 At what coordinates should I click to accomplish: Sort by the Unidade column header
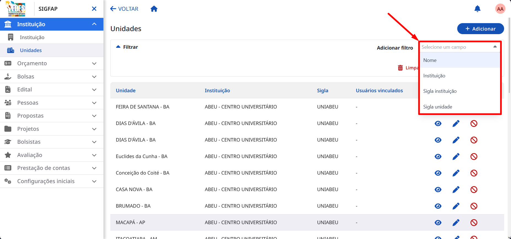(x=126, y=90)
